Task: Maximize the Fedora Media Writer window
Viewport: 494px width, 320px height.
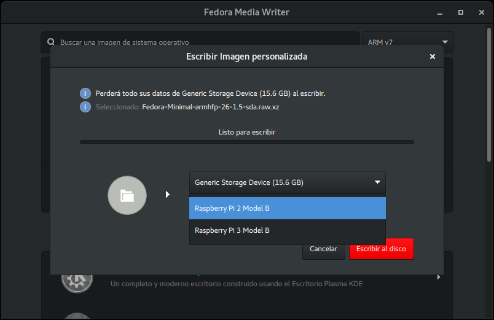Action: [461, 12]
